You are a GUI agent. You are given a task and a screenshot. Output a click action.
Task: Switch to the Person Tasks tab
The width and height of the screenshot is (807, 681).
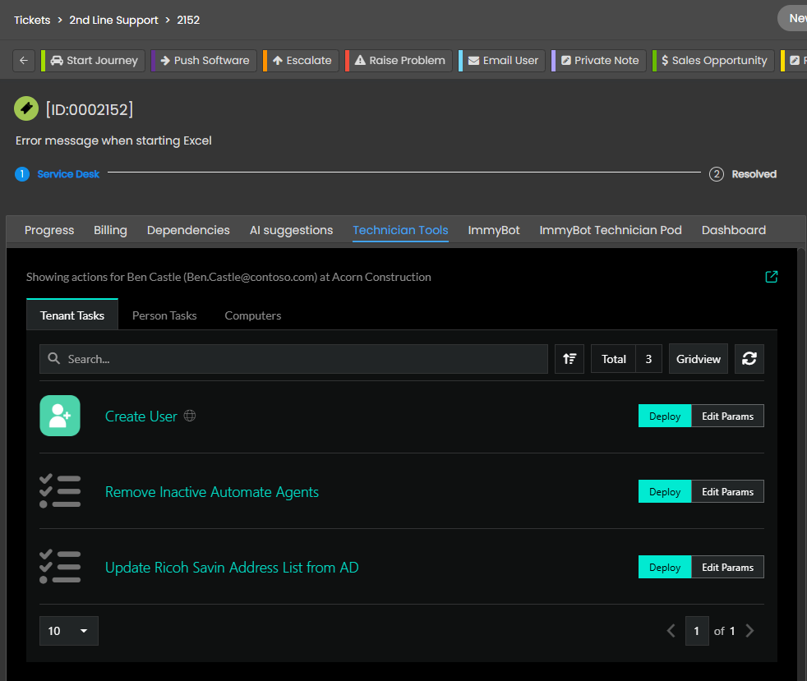[164, 315]
